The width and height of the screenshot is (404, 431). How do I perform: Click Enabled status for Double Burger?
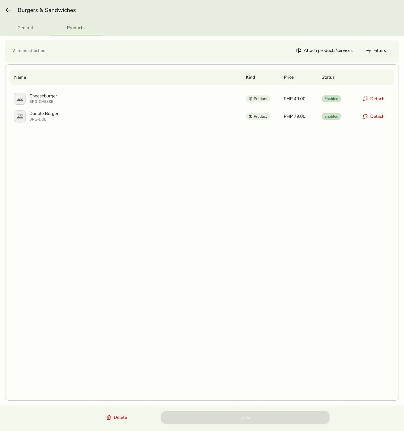coord(331,117)
